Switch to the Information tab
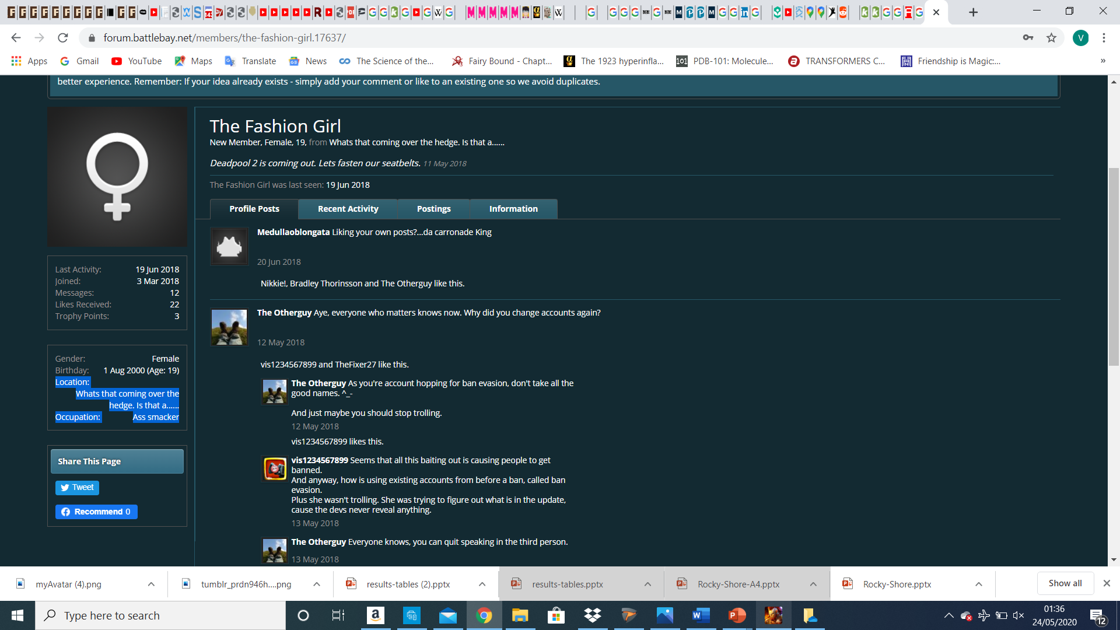The height and width of the screenshot is (630, 1120). [513, 209]
